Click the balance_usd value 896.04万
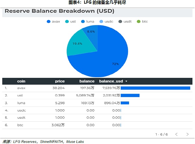195x144 pixels. coord(112,103)
